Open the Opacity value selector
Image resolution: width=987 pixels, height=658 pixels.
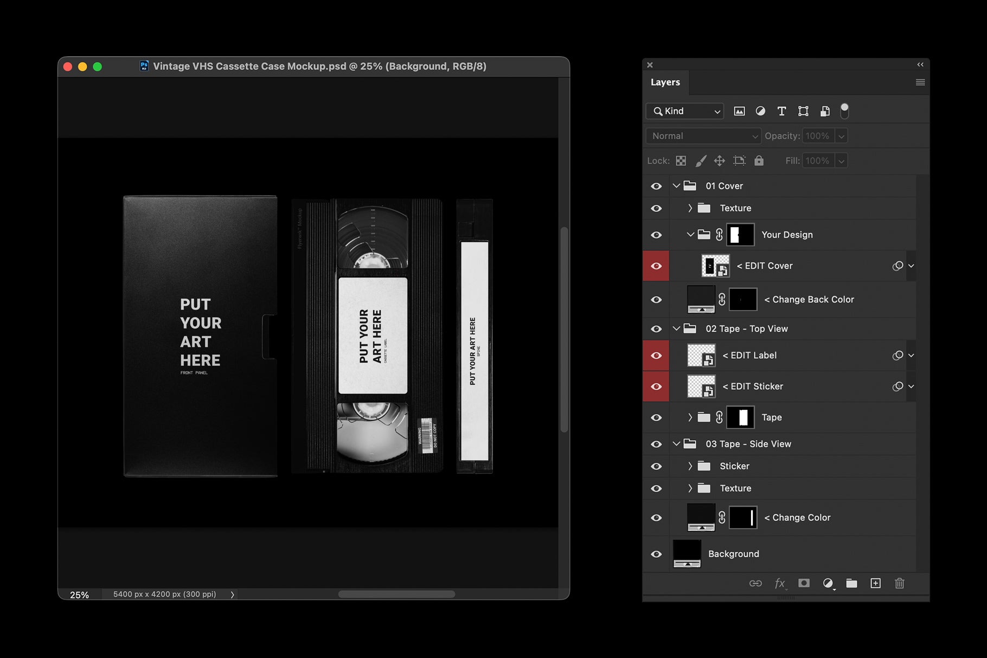[841, 136]
